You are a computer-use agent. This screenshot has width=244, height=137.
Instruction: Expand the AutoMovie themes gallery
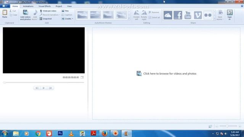(129, 18)
